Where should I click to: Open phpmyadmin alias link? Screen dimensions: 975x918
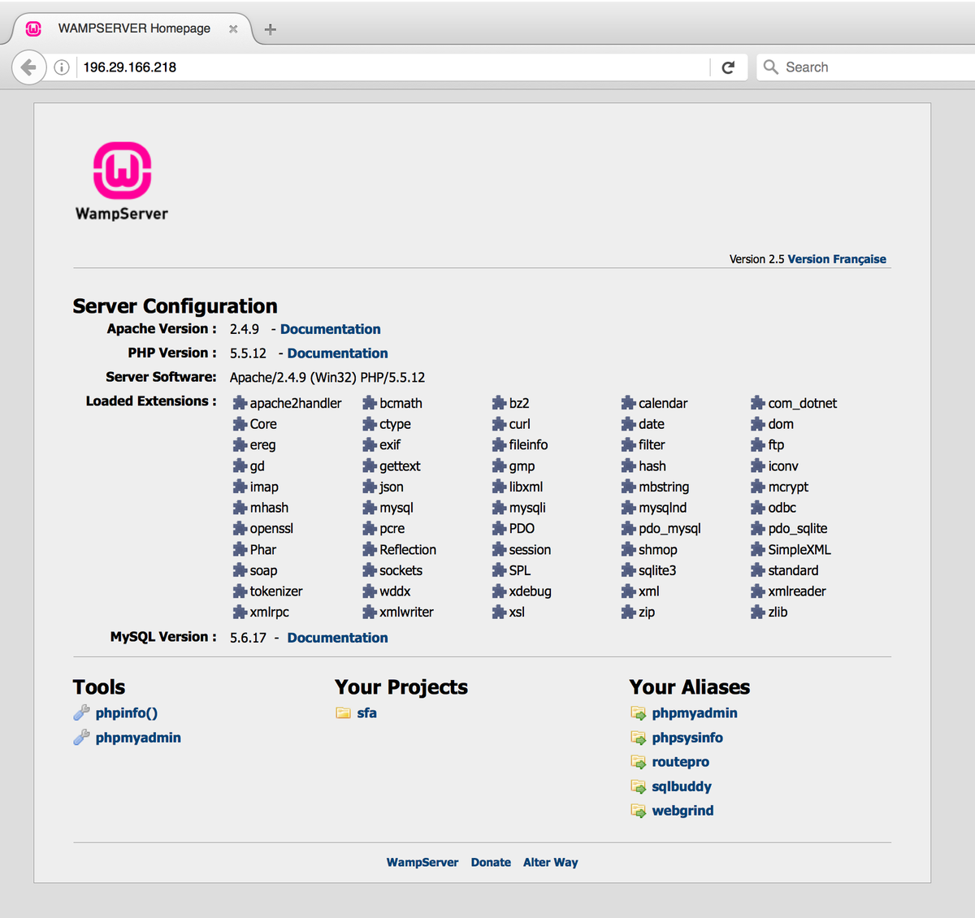pos(695,713)
